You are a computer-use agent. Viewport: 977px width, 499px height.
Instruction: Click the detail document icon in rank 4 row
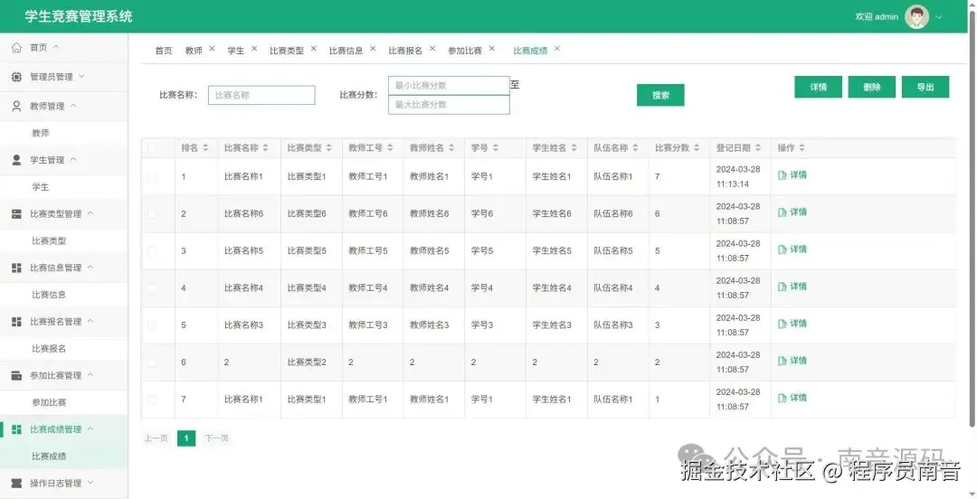783,287
